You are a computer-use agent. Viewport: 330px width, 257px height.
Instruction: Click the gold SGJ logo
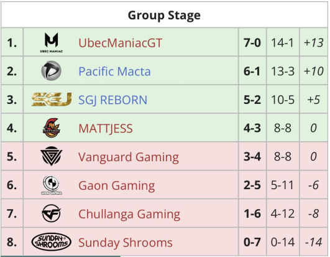pos(52,99)
